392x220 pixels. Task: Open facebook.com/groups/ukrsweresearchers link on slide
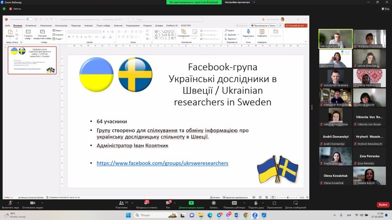163,163
